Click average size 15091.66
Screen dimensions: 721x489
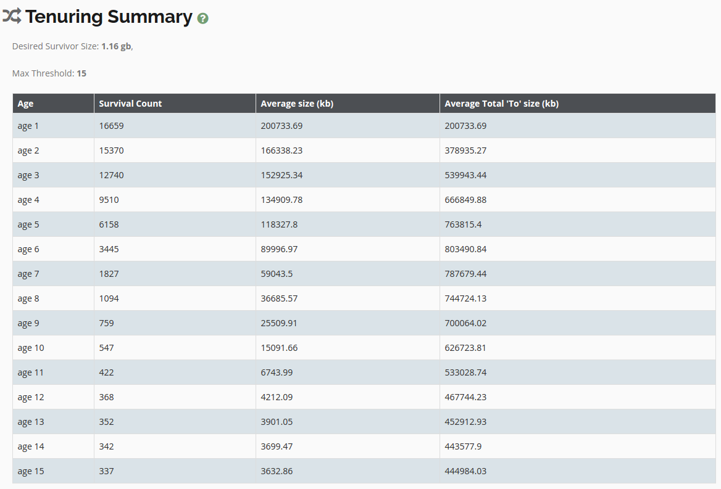pos(279,348)
